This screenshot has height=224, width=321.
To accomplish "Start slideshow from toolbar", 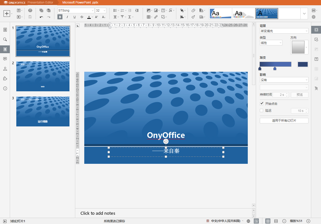I will pyautogui.click(x=19, y=17).
